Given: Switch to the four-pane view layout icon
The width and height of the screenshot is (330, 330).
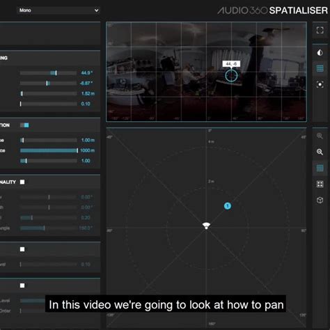Looking at the screenshot, I should point(320,184).
